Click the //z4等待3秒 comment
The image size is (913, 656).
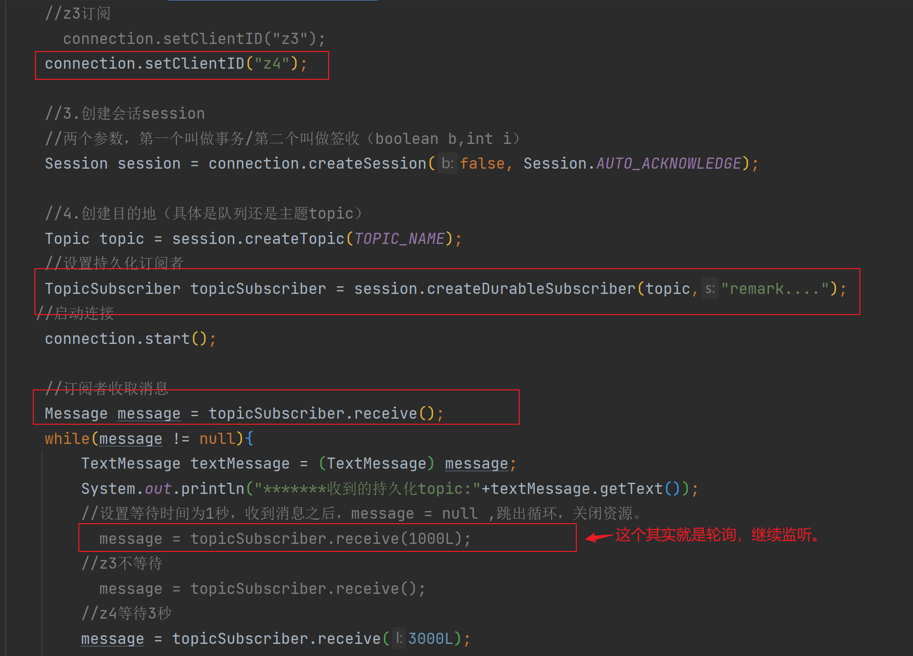click(x=126, y=614)
